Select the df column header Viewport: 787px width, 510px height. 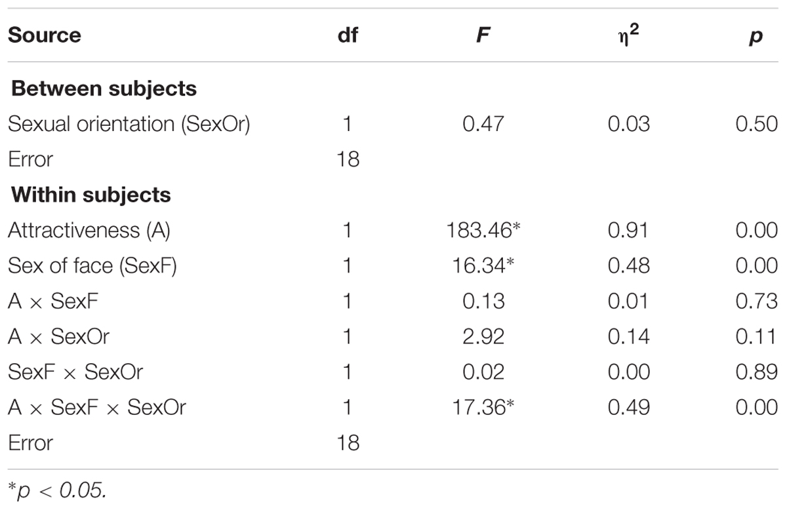click(348, 35)
